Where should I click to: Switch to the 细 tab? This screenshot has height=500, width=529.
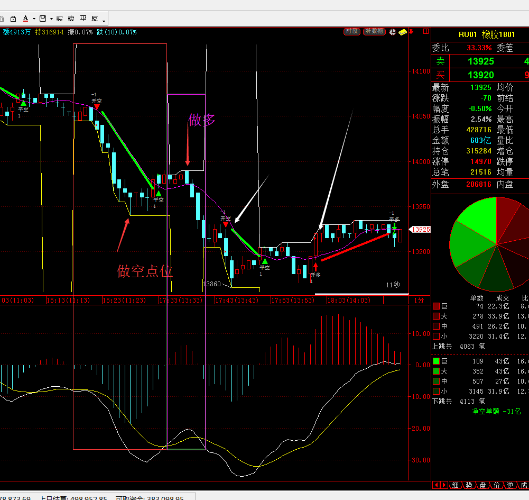pos(456,486)
